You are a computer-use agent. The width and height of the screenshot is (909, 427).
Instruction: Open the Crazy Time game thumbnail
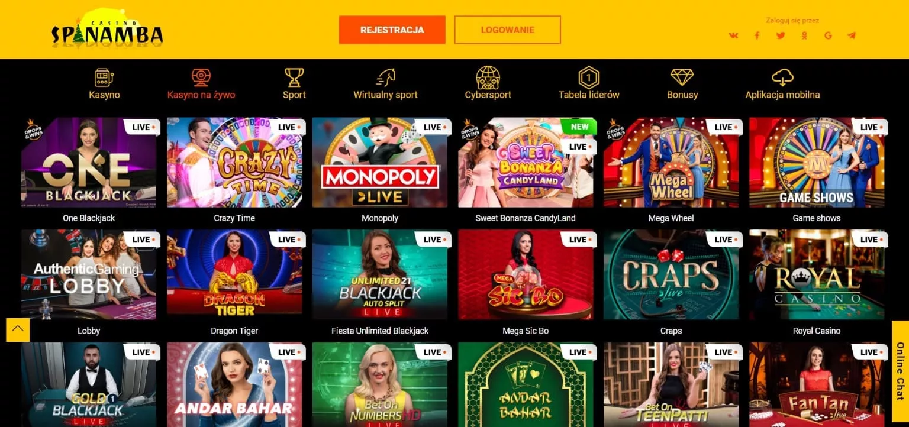click(x=234, y=162)
